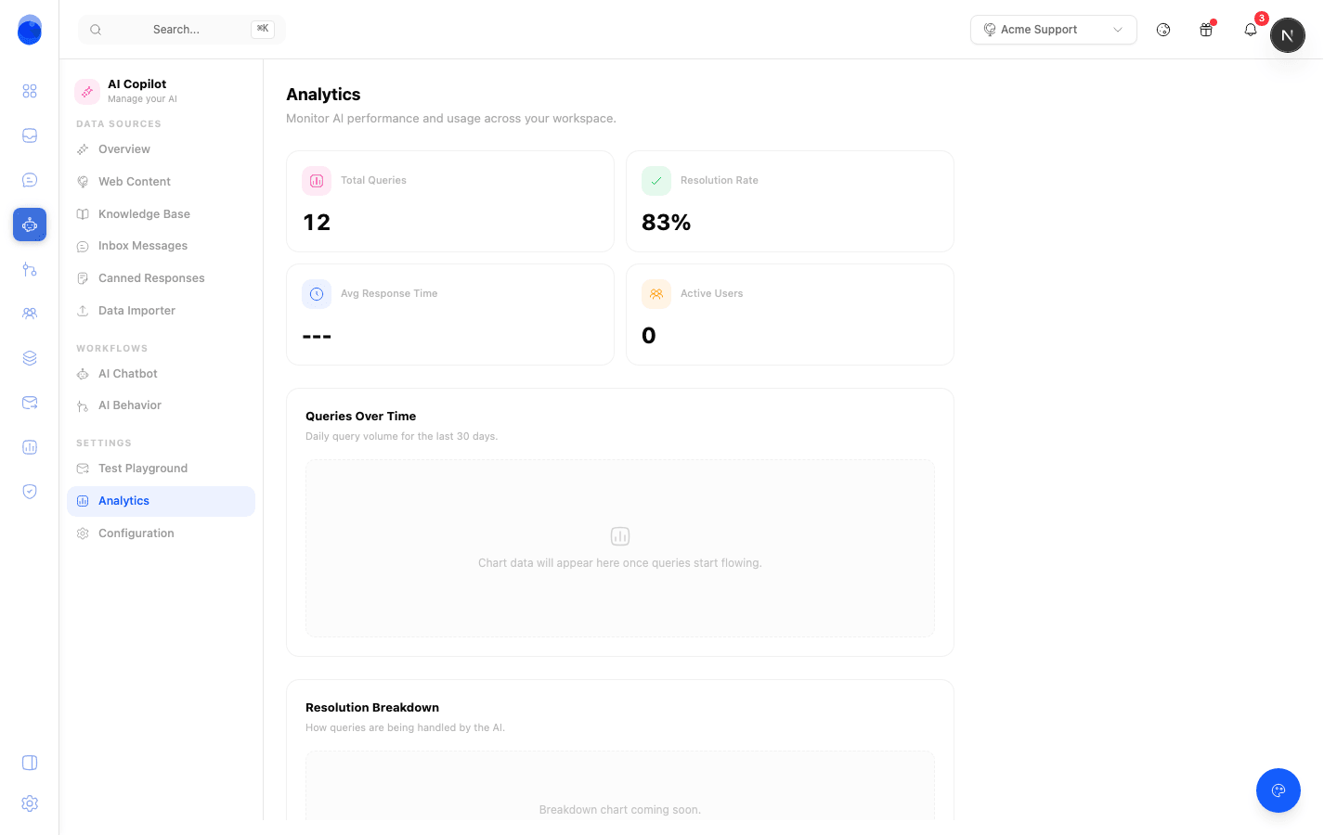Open Canned Responses item
The width and height of the screenshot is (1337, 835).
click(x=161, y=278)
